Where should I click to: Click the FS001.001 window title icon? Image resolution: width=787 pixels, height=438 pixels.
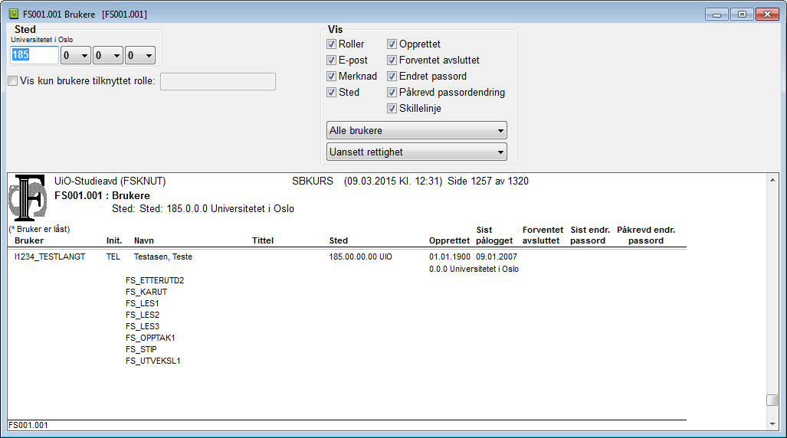point(14,14)
